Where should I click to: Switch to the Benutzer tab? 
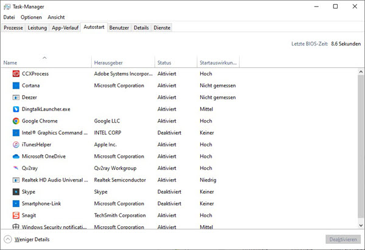pyautogui.click(x=119, y=28)
